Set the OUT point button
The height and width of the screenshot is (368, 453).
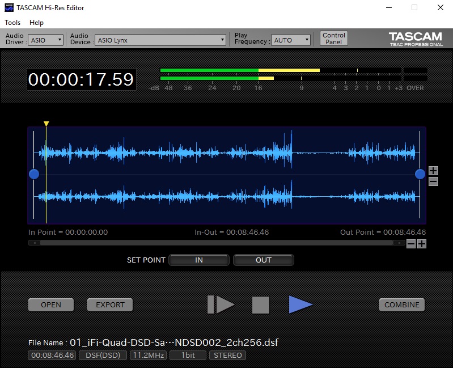click(x=264, y=260)
